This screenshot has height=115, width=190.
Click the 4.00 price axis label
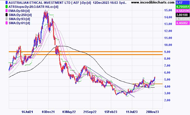click(x=167, y=86)
